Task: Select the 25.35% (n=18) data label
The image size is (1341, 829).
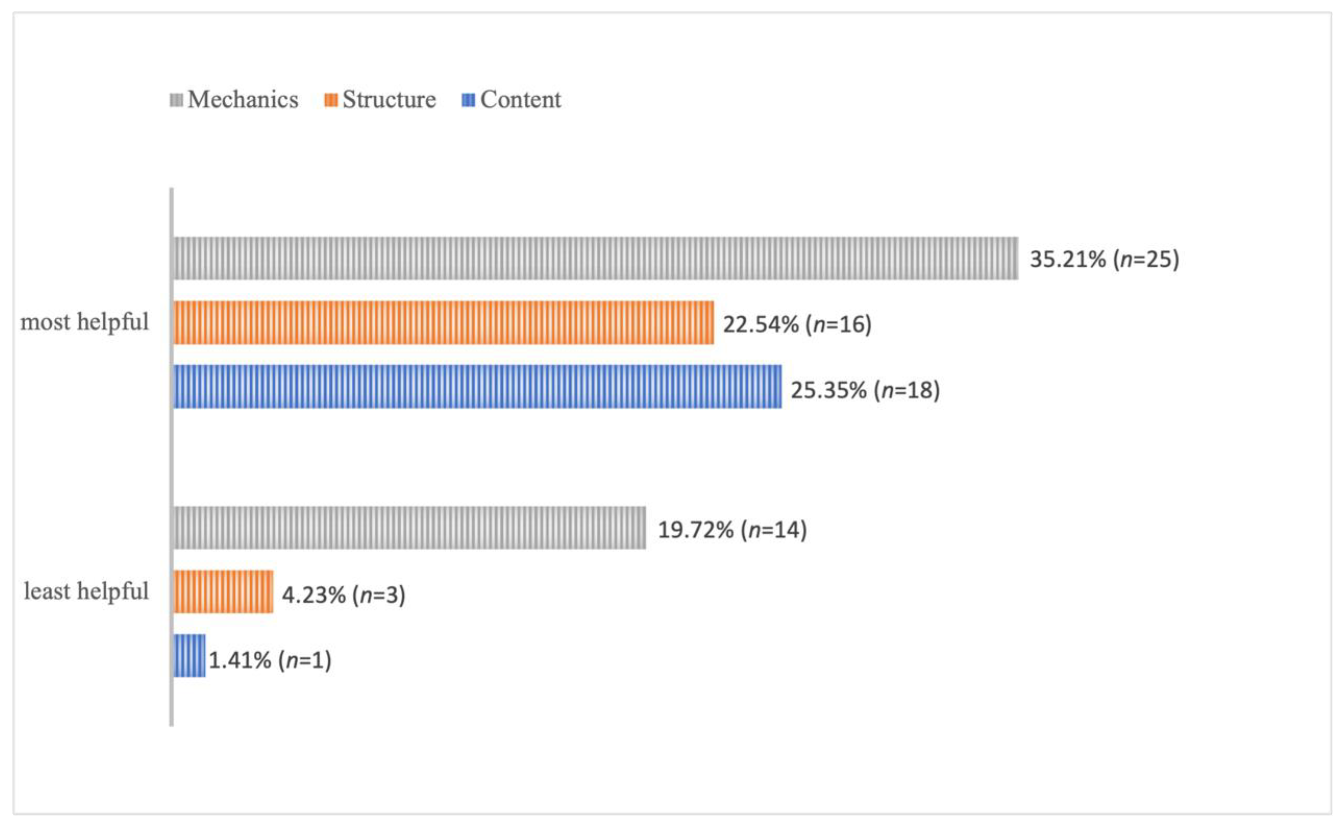Action: pos(865,390)
